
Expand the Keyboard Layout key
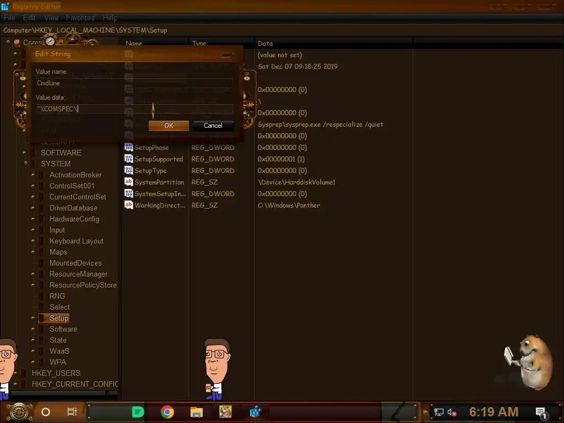point(33,241)
